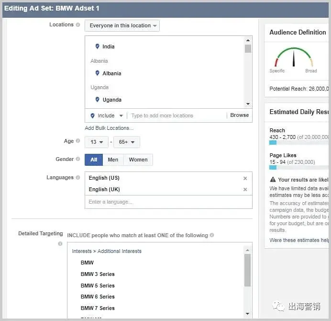This screenshot has width=331, height=321.
Task: Click English (US) language entry
Action: click(104, 178)
